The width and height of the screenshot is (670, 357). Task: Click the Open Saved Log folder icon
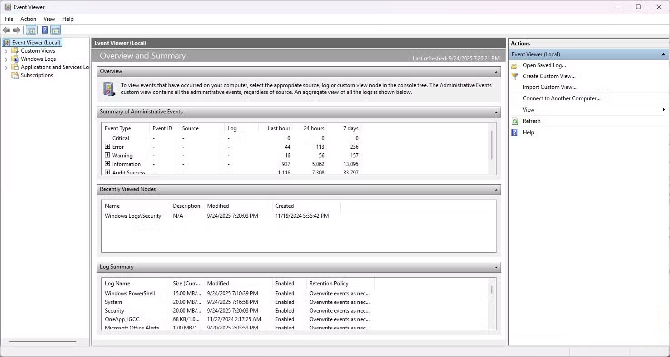[x=515, y=65]
